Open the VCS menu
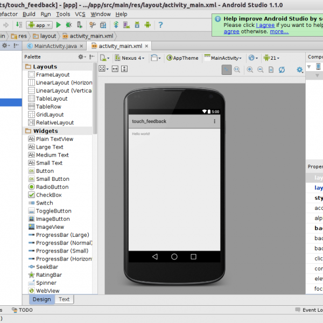The image size is (323, 323). (80, 14)
